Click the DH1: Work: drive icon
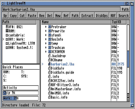Image resolution: width=135 pixels, height=109 pixels. tap(7, 39)
